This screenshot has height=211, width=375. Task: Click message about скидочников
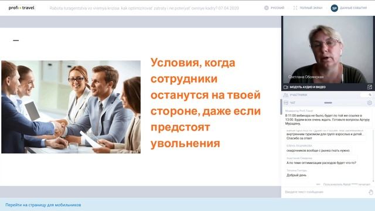click(x=318, y=151)
